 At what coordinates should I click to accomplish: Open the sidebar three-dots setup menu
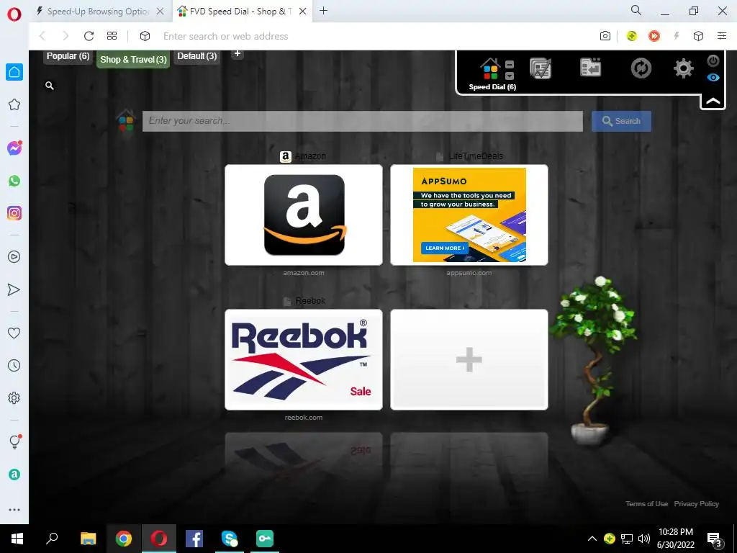pyautogui.click(x=14, y=510)
